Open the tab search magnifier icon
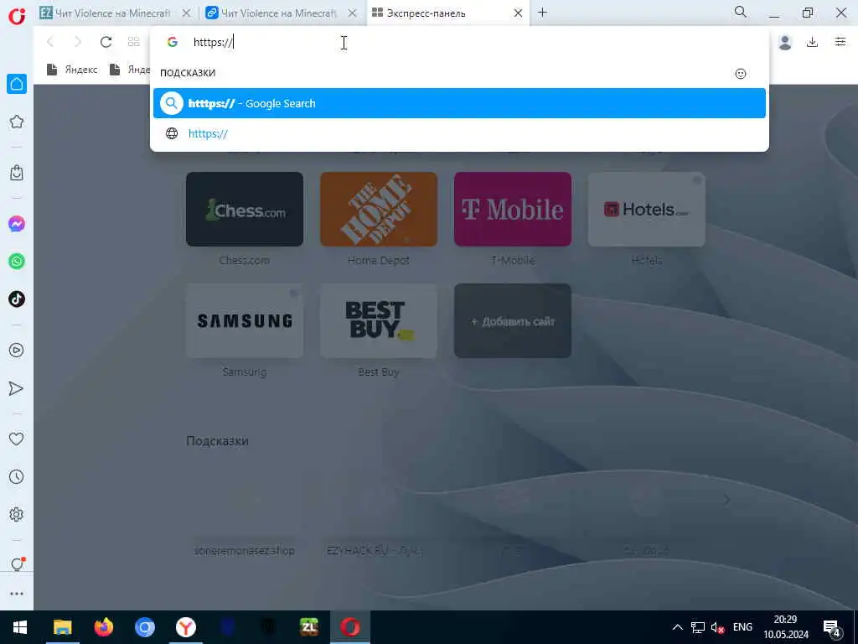The height and width of the screenshot is (644, 858). pos(741,12)
